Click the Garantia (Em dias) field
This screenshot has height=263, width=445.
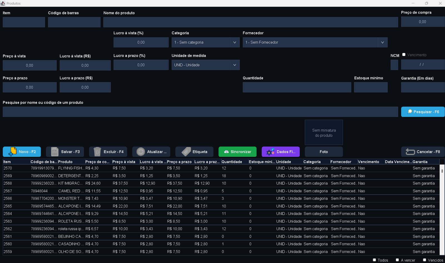point(423,87)
